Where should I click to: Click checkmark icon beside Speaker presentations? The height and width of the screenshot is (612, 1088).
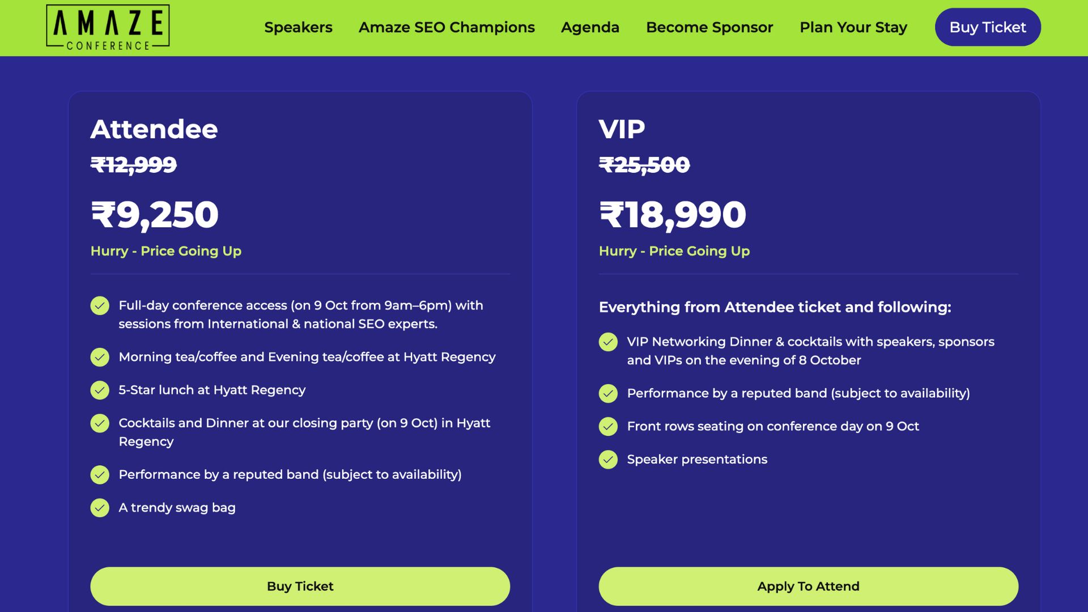(x=608, y=460)
